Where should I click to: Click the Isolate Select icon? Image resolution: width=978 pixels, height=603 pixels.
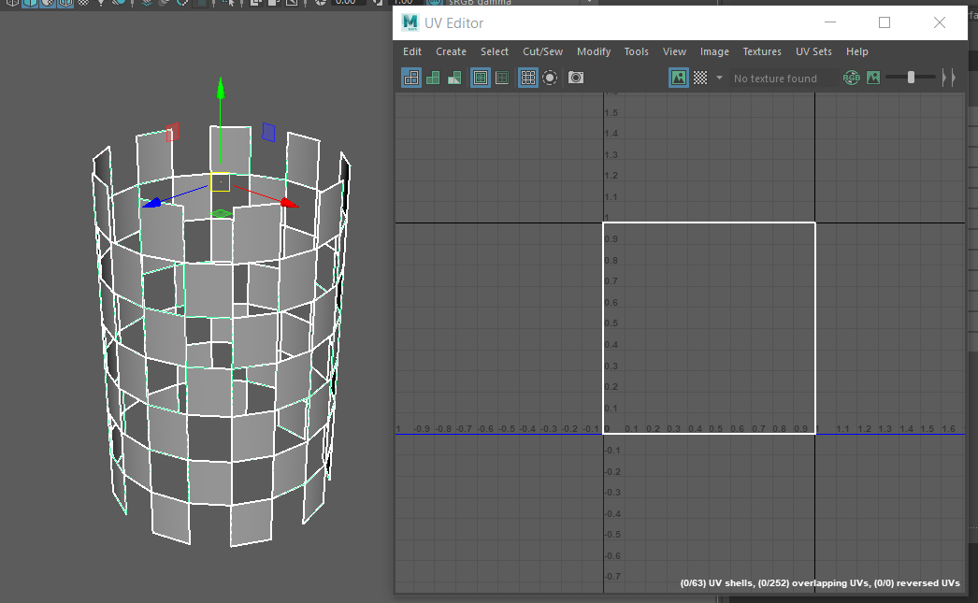550,78
